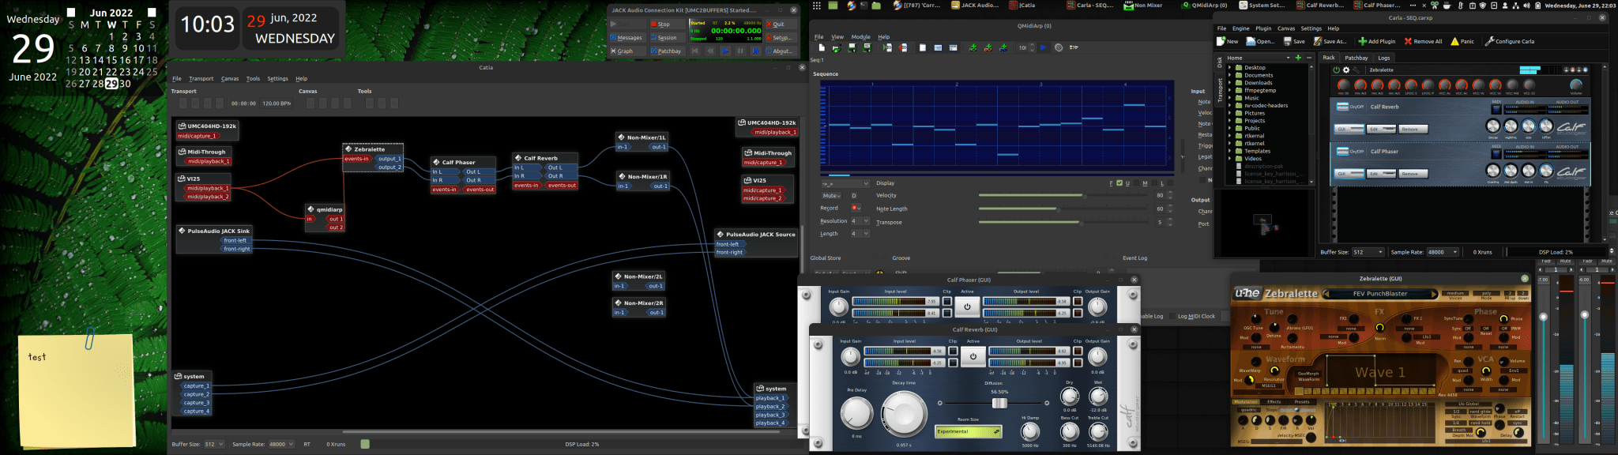
Task: Click MIDI import icon in QMidiArp toolbar
Action: pyautogui.click(x=887, y=47)
